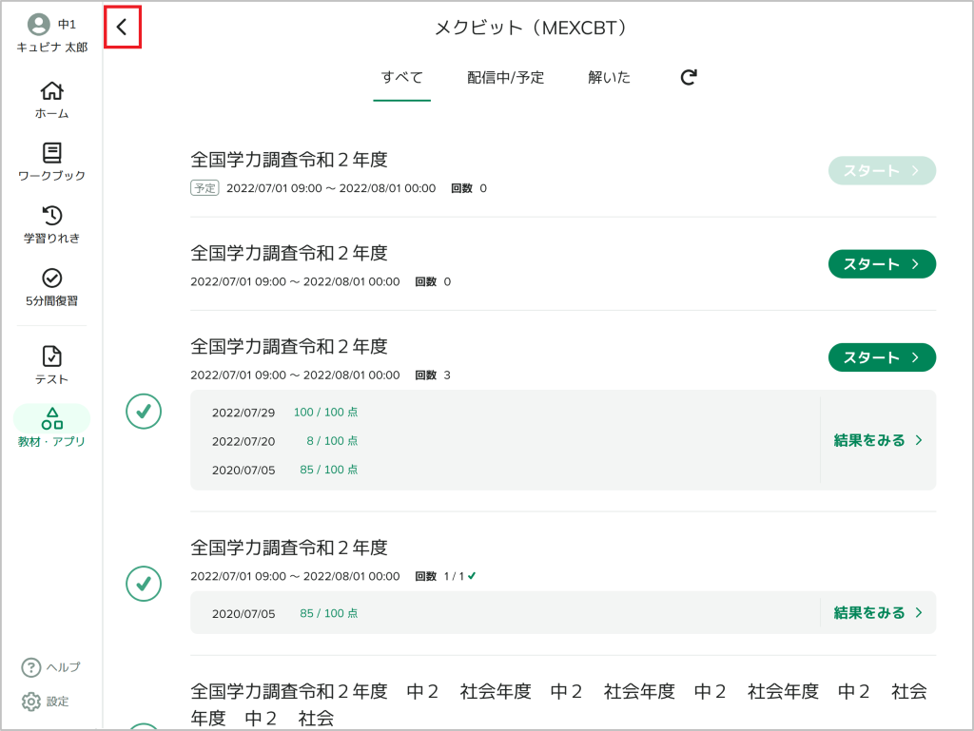Screen dimensions: 974x731
Task: Click the completed checkmark beside the 回数 3 test
Action: click(144, 412)
